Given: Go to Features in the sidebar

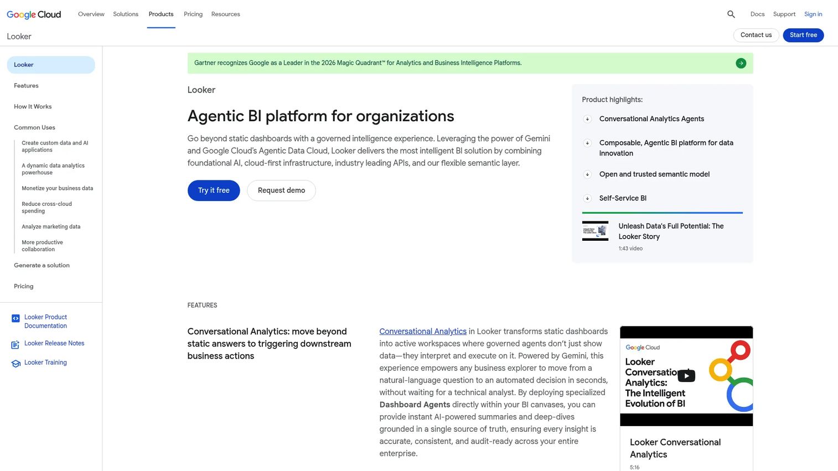Looking at the screenshot, I should click(26, 86).
